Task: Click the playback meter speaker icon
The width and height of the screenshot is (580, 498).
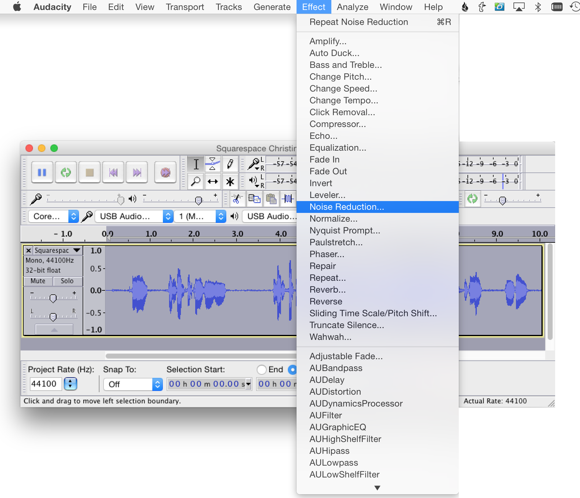Action: [x=253, y=181]
